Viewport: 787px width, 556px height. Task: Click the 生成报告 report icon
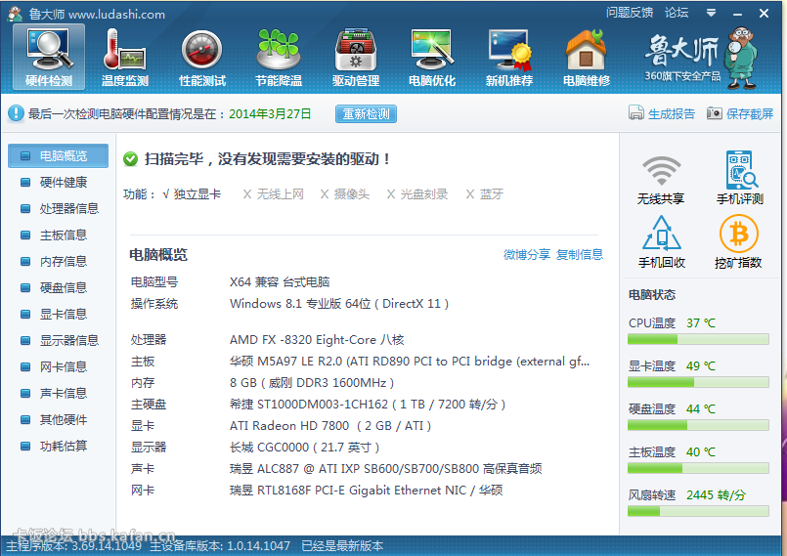pos(635,113)
